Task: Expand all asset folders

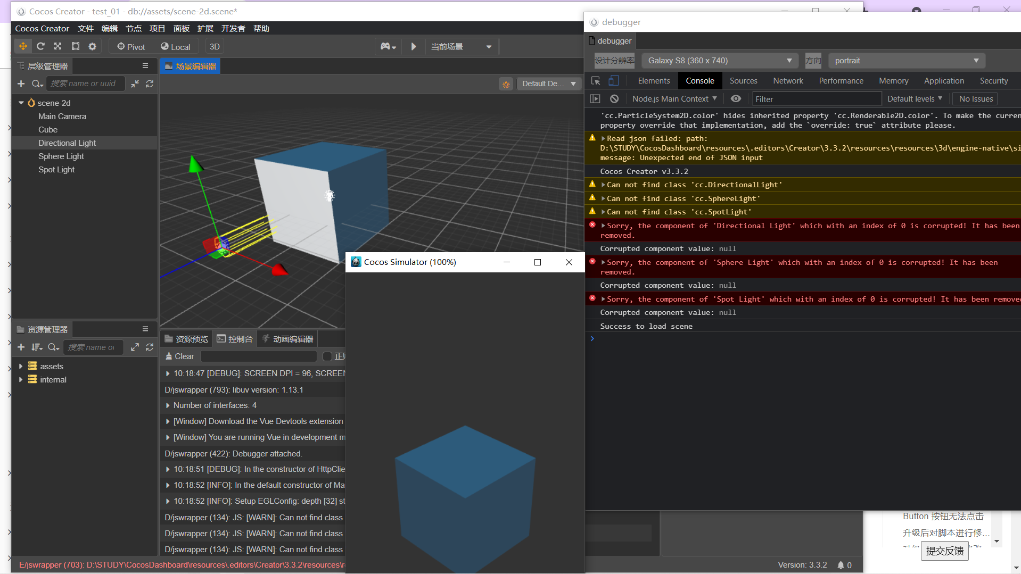Action: 135,347
